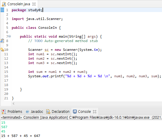Click the Console monitor icon
The width and height of the screenshot is (162, 139).
(75, 112)
